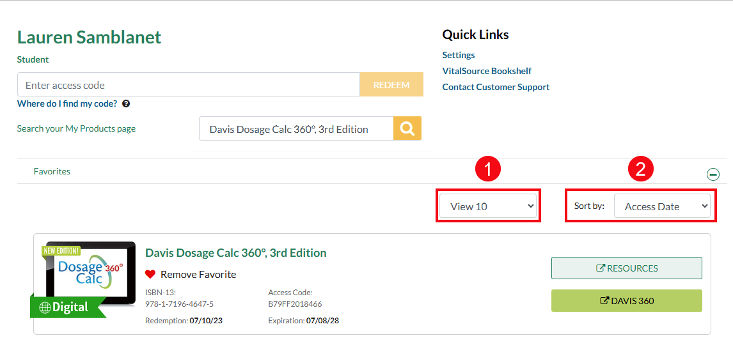Image resolution: width=733 pixels, height=338 pixels.
Task: Select access code B79FF2018466 text
Action: tap(295, 304)
